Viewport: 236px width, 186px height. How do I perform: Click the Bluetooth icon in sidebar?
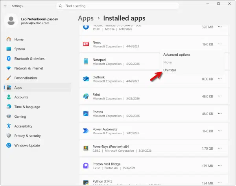(x=9, y=58)
